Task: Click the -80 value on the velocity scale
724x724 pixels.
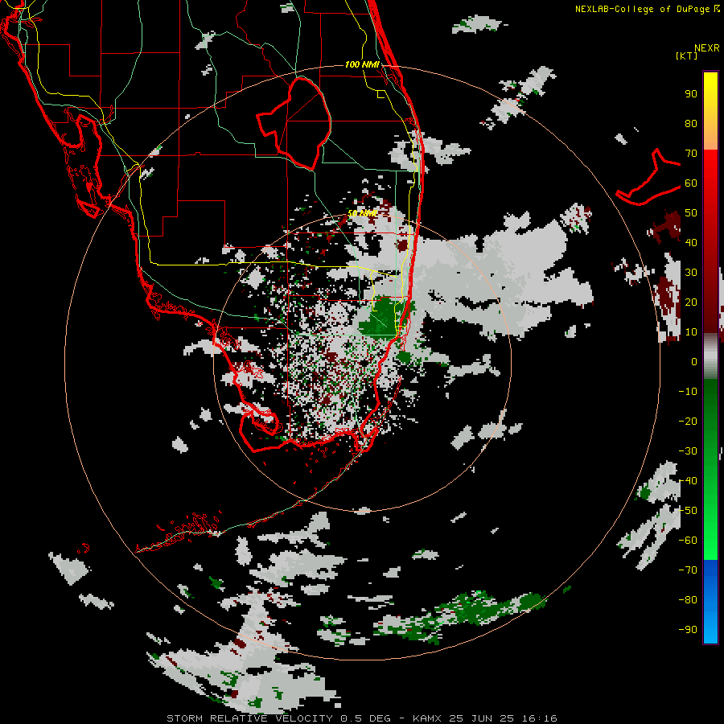Action: [688, 600]
